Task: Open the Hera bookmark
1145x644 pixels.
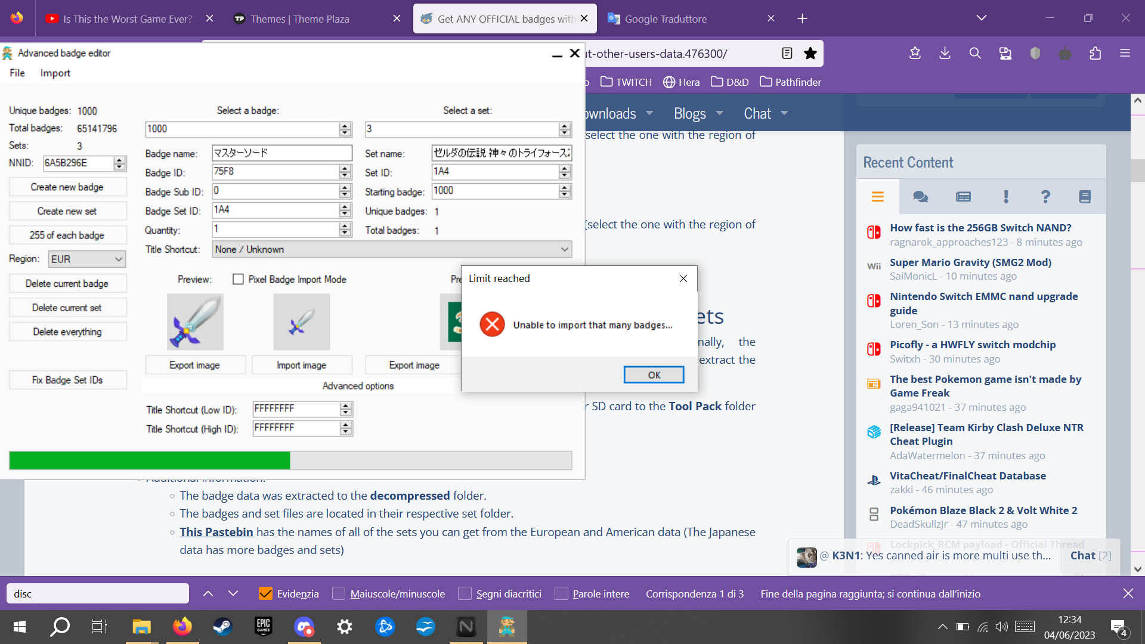Action: [681, 82]
